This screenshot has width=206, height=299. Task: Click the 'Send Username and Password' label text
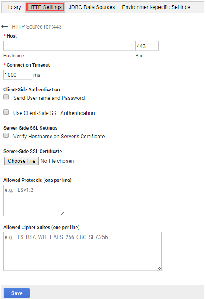pyautogui.click(x=49, y=98)
